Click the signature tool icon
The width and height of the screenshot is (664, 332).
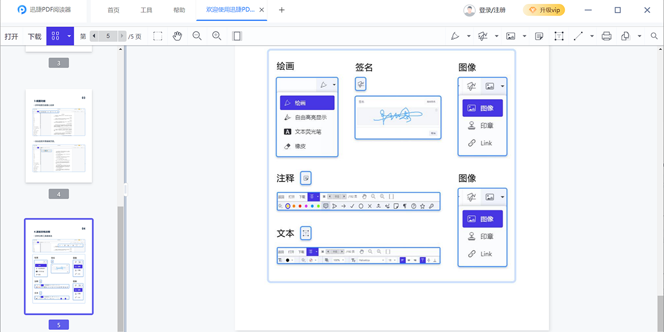click(483, 36)
